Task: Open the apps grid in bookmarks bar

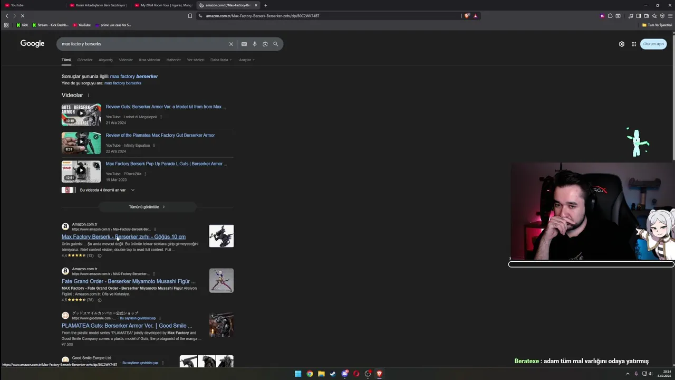Action: pos(6,25)
